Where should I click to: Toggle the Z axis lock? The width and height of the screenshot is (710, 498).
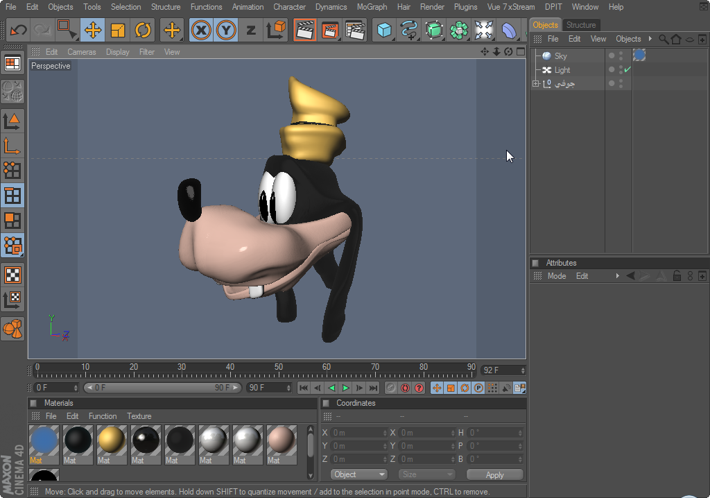tap(251, 31)
